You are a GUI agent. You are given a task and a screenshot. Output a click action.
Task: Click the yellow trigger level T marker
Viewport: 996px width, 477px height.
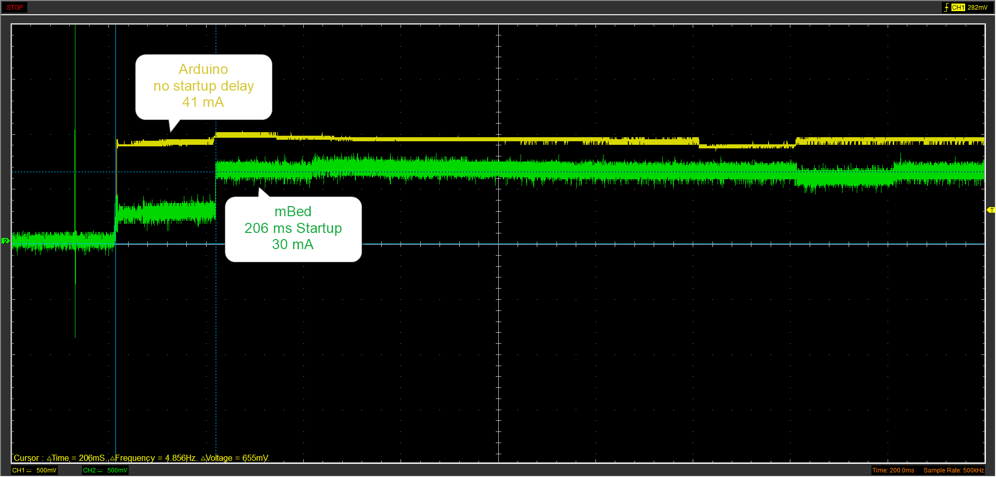[x=991, y=210]
